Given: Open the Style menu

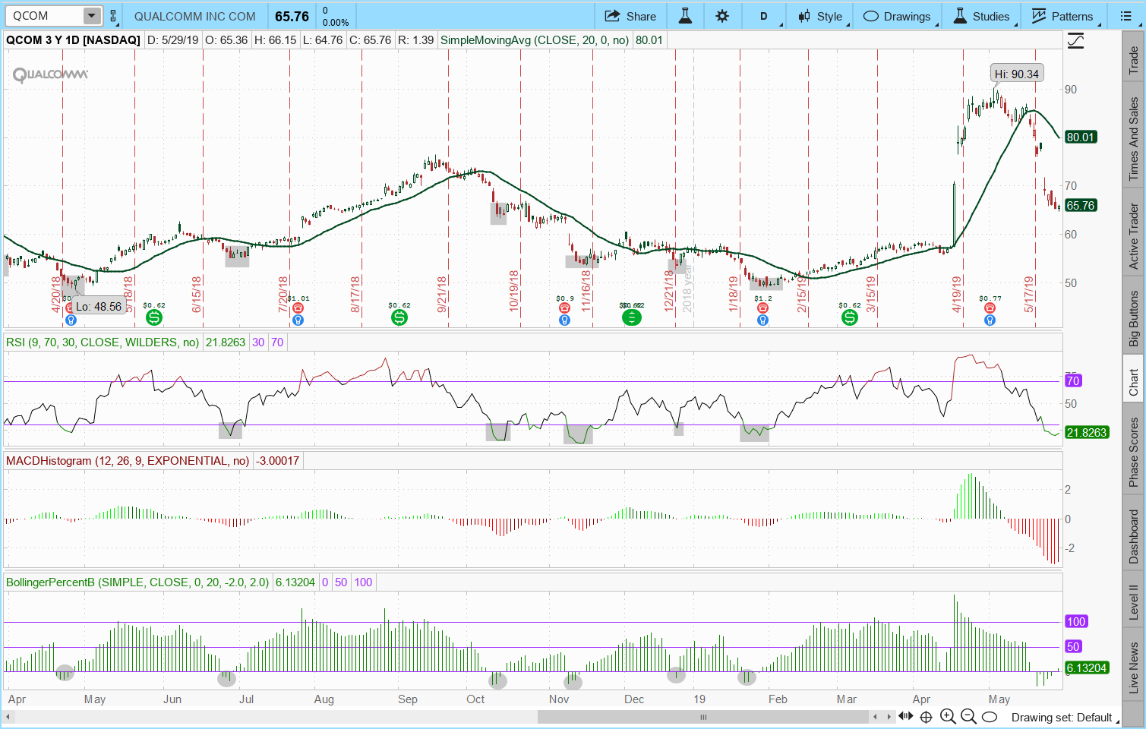Looking at the screenshot, I should click(x=820, y=16).
